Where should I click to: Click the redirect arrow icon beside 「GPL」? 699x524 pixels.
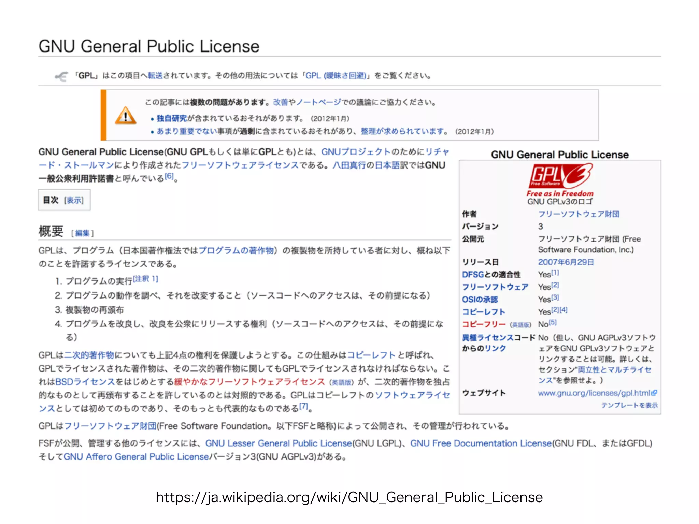[61, 76]
